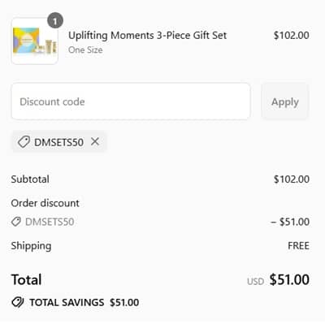Click the Total Savings tags icon

coord(18,302)
